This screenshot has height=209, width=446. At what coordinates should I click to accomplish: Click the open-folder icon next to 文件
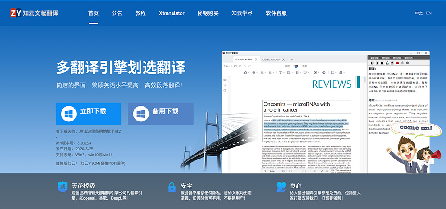tap(235, 66)
